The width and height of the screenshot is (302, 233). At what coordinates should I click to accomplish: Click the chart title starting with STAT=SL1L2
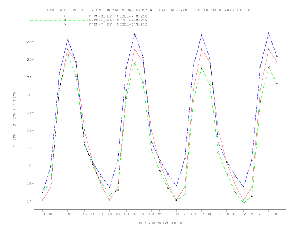coord(150,10)
